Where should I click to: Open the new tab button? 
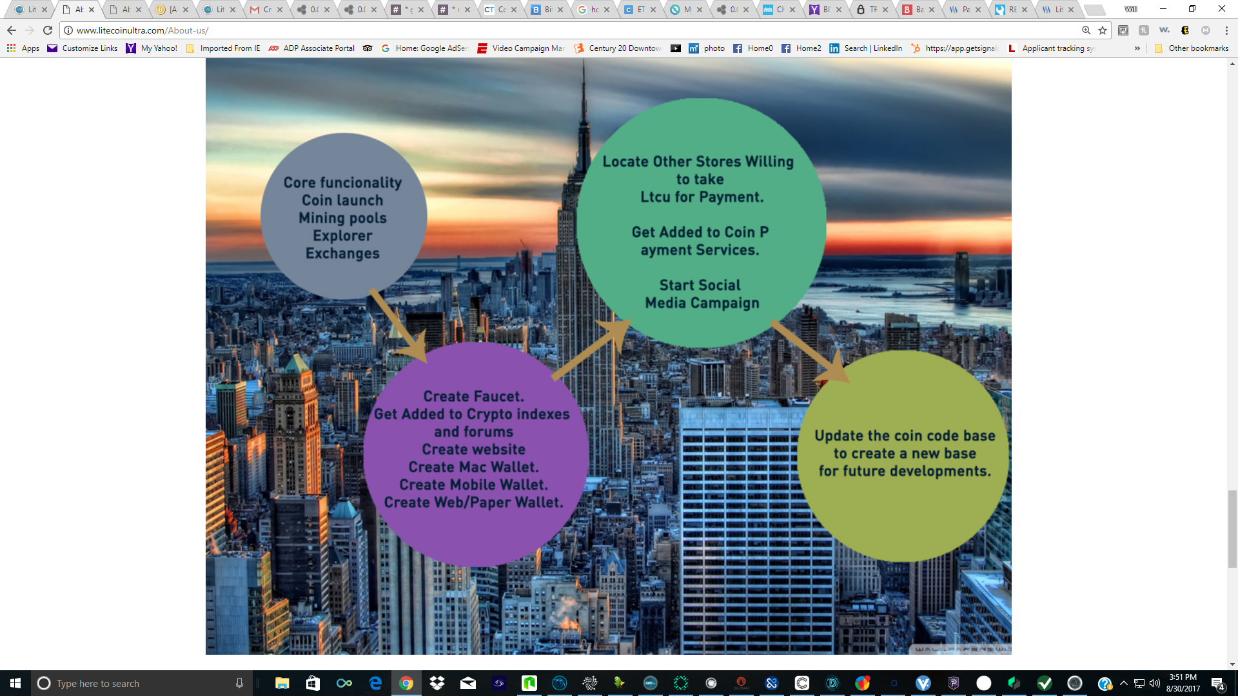(1094, 10)
